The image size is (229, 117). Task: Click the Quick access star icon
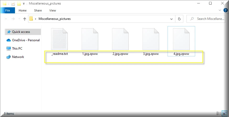coord(9,32)
